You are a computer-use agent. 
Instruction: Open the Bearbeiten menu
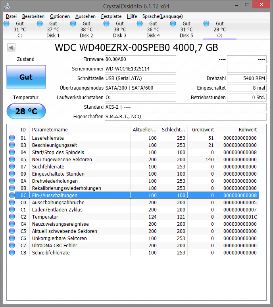tap(33, 16)
